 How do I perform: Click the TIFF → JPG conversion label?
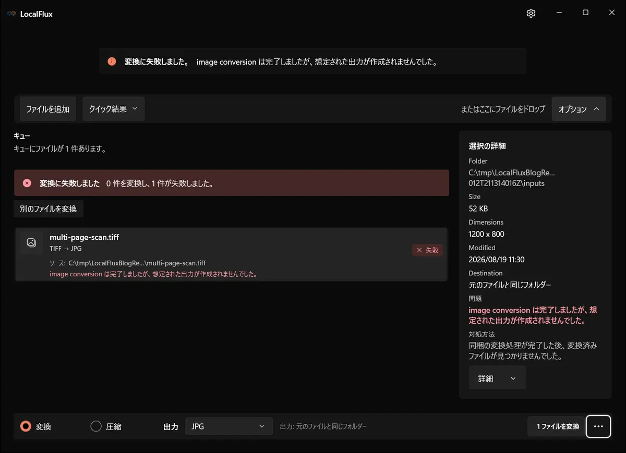pyautogui.click(x=65, y=249)
